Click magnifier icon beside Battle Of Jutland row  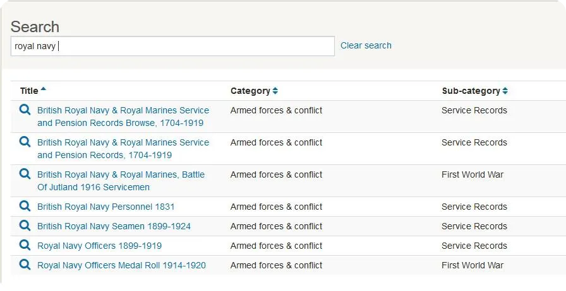pos(25,174)
